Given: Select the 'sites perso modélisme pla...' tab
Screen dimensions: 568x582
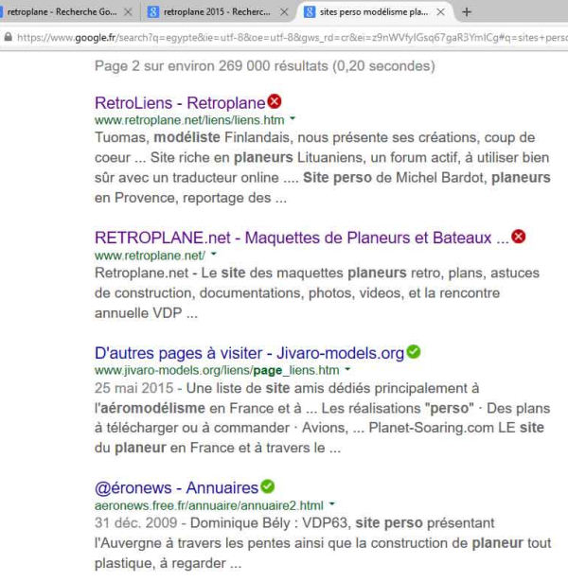Looking at the screenshot, I should click(x=374, y=12).
